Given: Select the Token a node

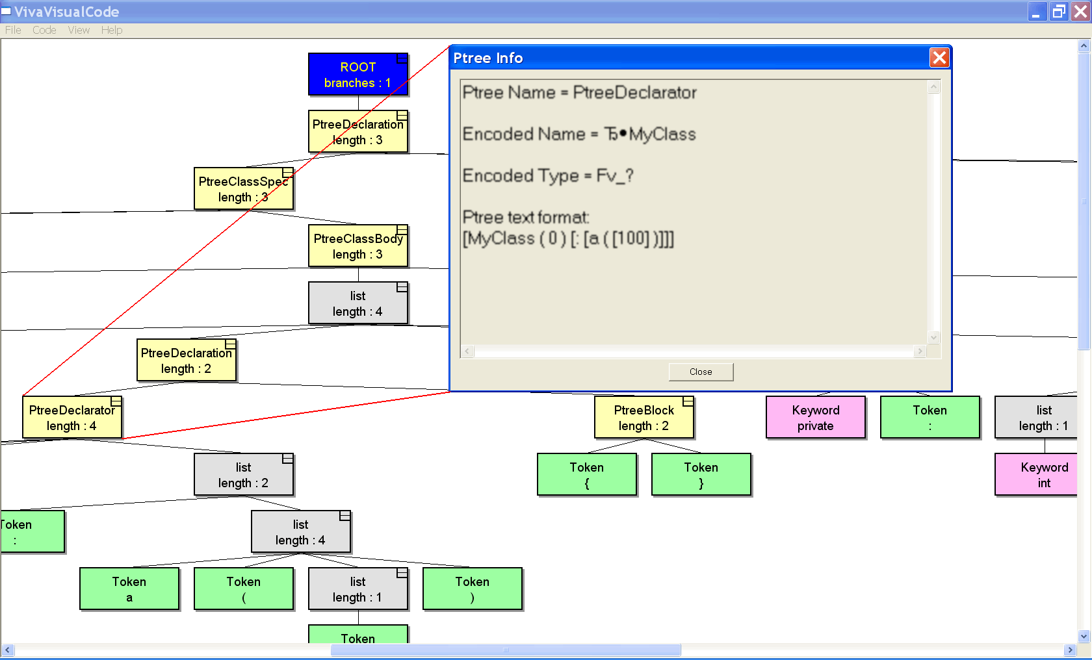Looking at the screenshot, I should pyautogui.click(x=129, y=589).
